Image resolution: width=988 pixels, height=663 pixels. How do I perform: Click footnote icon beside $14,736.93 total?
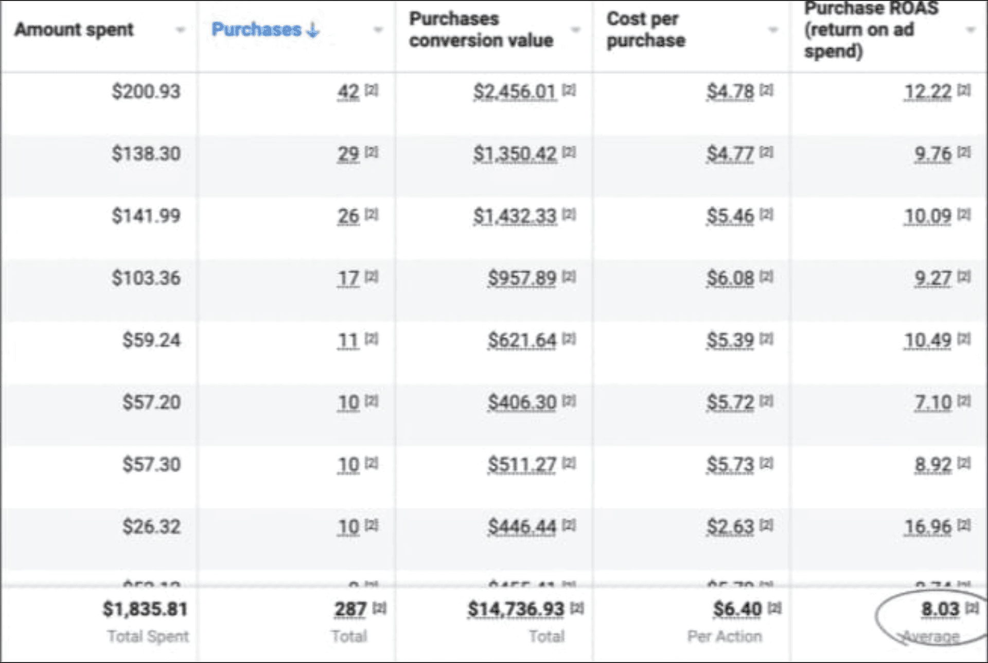point(577,608)
